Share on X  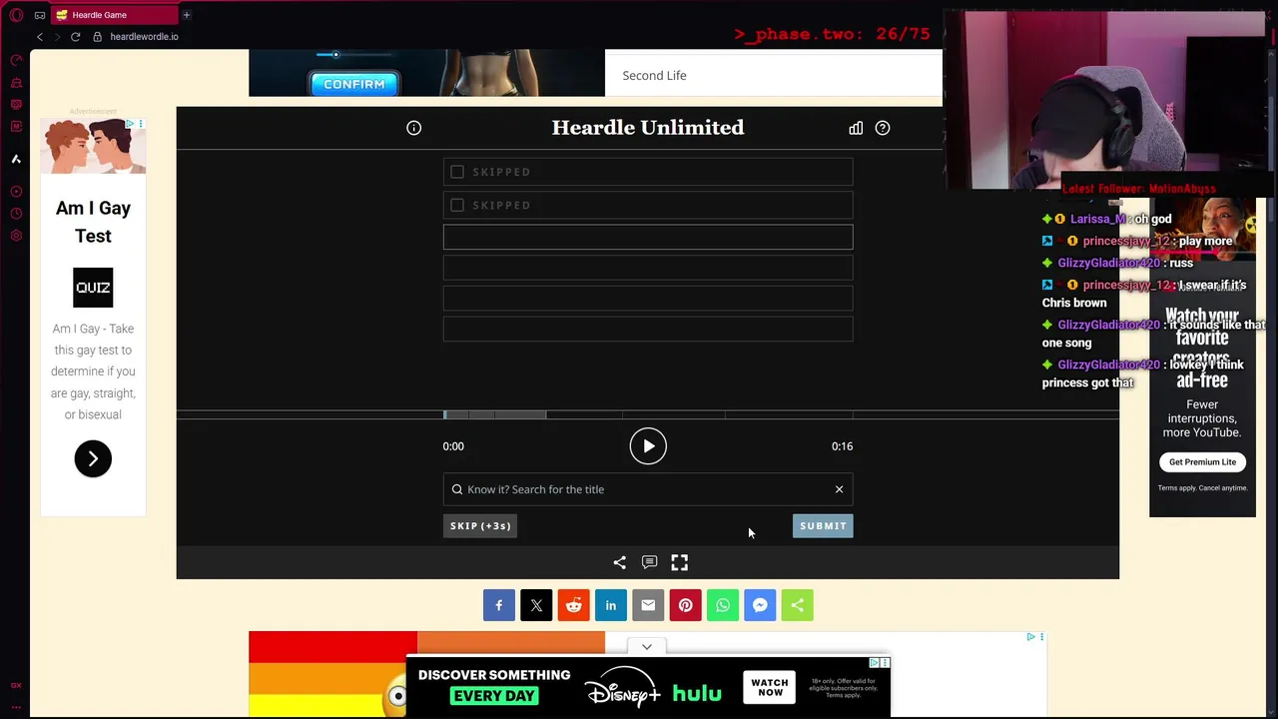tap(536, 605)
